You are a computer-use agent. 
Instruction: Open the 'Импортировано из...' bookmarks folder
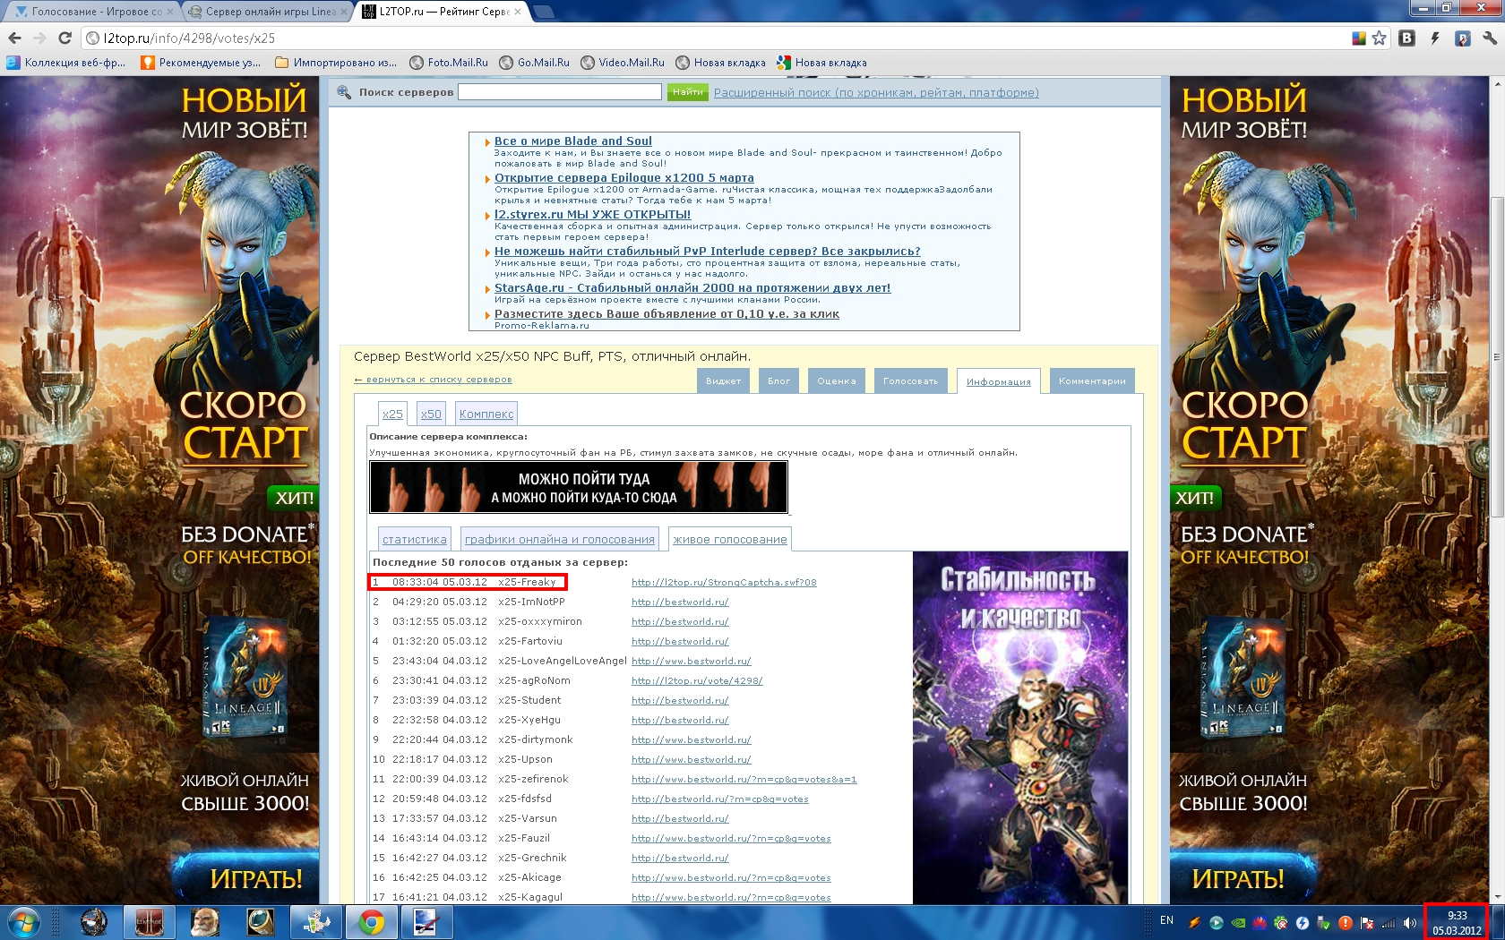(x=336, y=63)
